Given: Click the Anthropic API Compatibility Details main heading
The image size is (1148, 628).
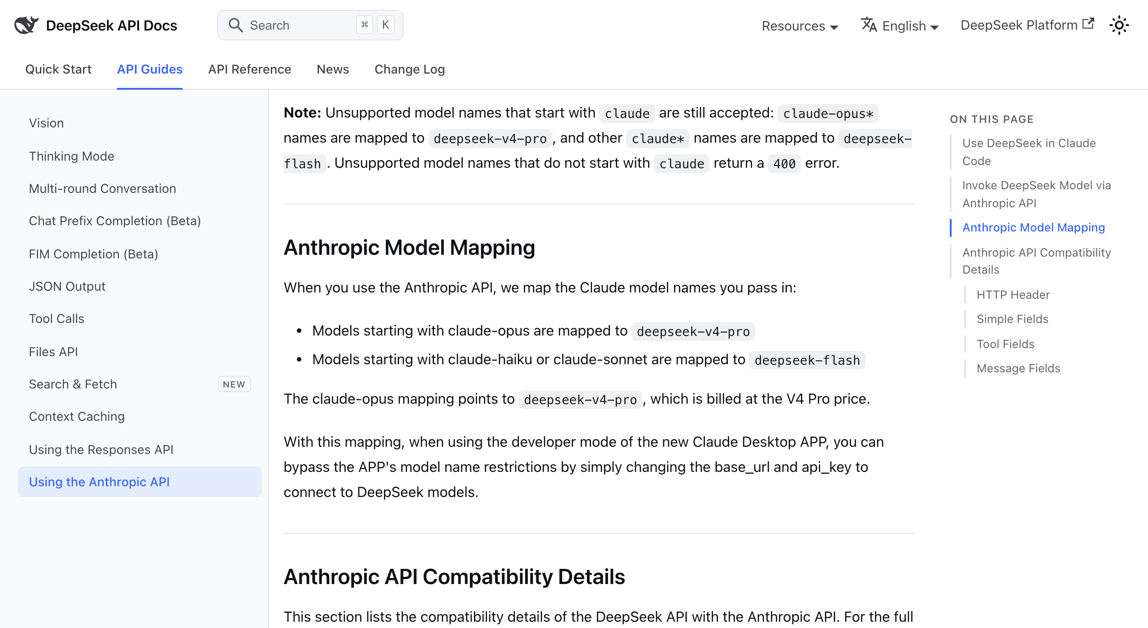Looking at the screenshot, I should point(454,577).
